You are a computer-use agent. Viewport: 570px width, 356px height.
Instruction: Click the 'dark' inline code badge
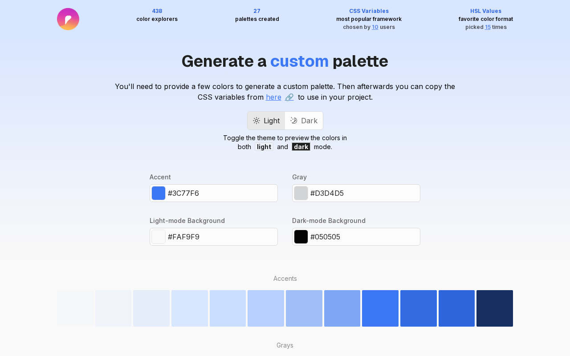[301, 147]
